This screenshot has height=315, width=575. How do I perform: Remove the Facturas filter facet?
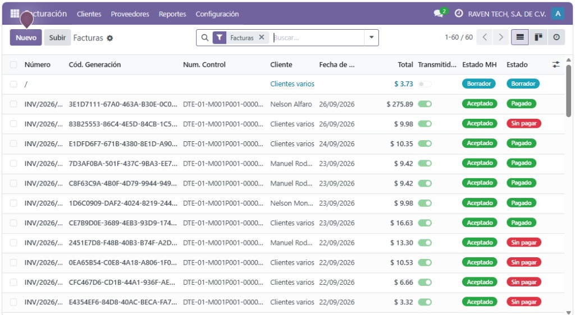tap(262, 38)
